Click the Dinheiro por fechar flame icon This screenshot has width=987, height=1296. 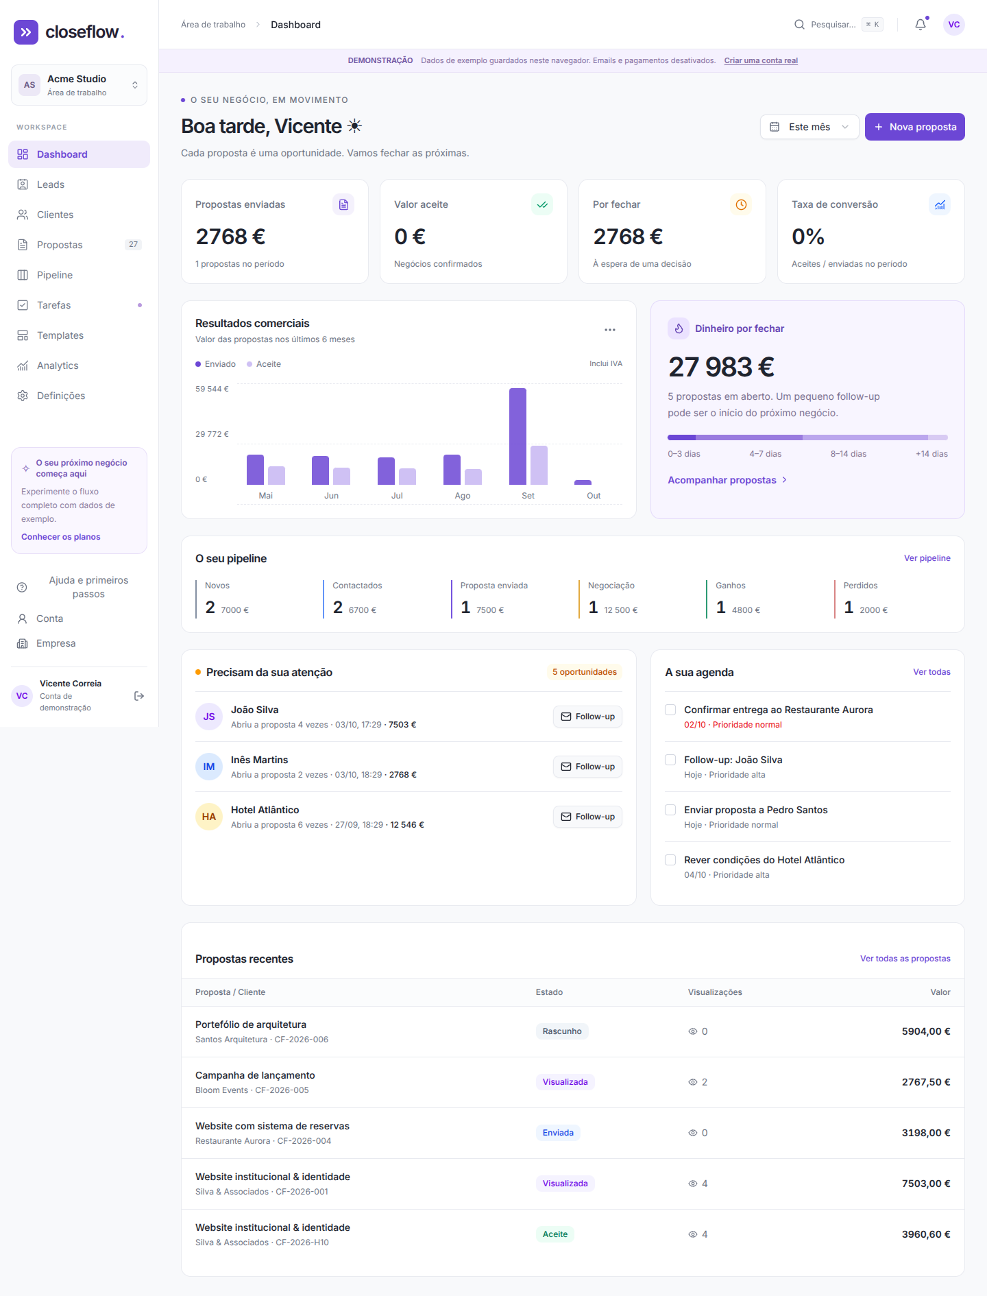(x=679, y=328)
